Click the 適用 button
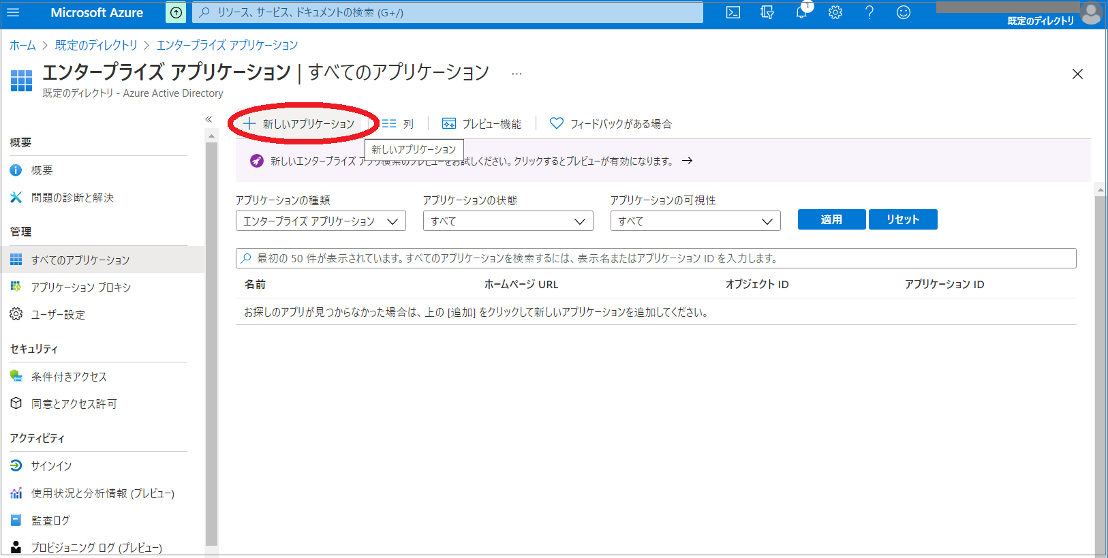The image size is (1108, 558). 831,219
